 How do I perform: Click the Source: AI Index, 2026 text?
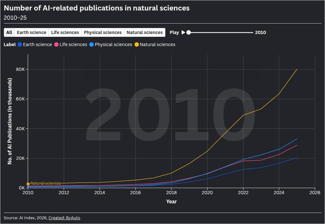pos(25,218)
